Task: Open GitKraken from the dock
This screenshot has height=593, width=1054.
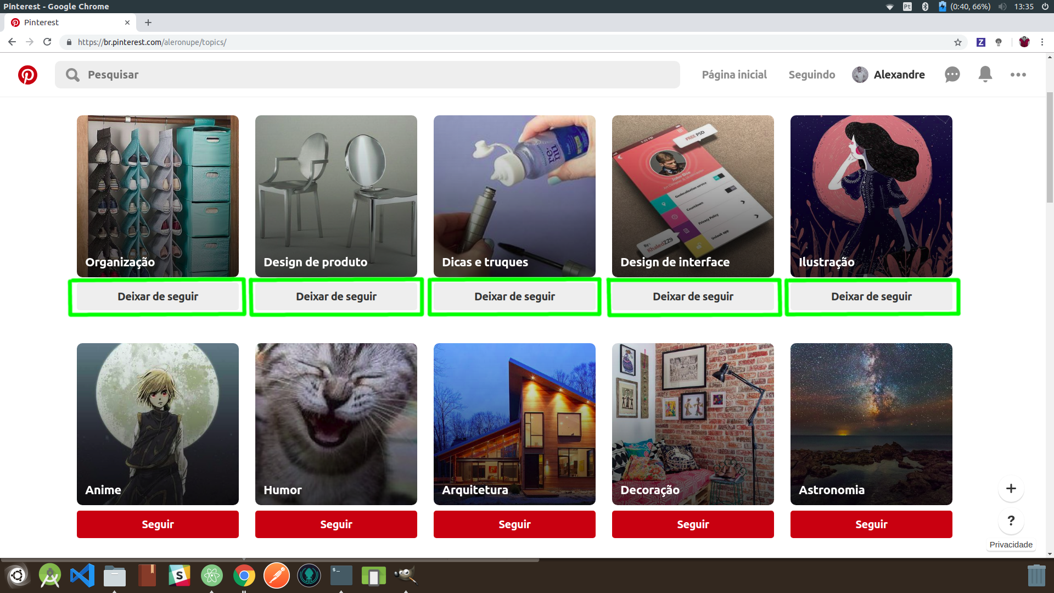Action: point(309,575)
